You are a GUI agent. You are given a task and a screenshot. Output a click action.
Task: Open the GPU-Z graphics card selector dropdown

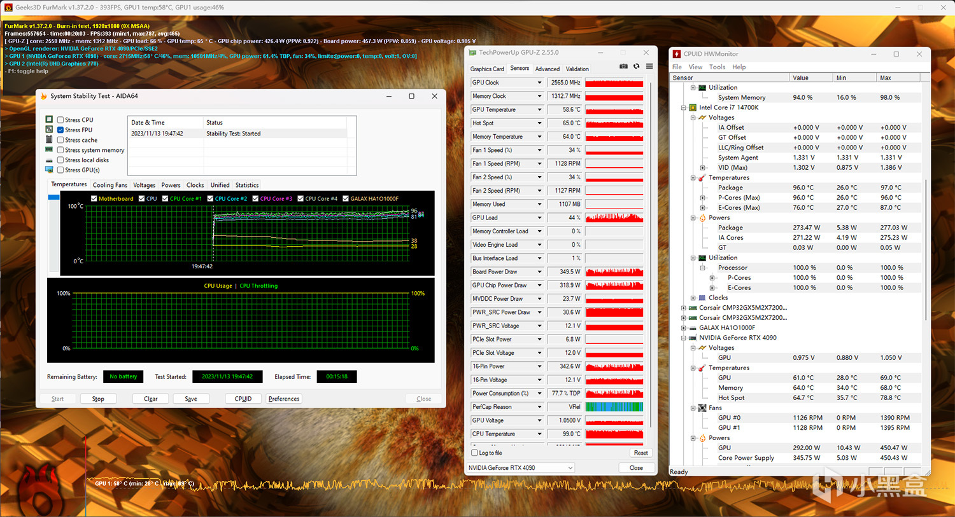pos(520,467)
